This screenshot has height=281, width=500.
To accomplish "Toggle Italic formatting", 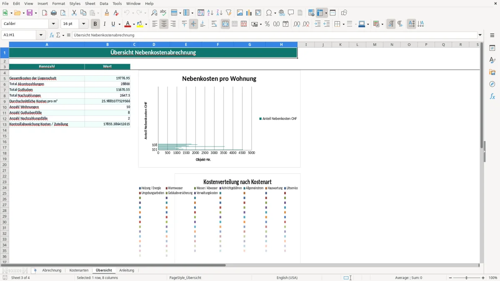I will tap(105, 24).
